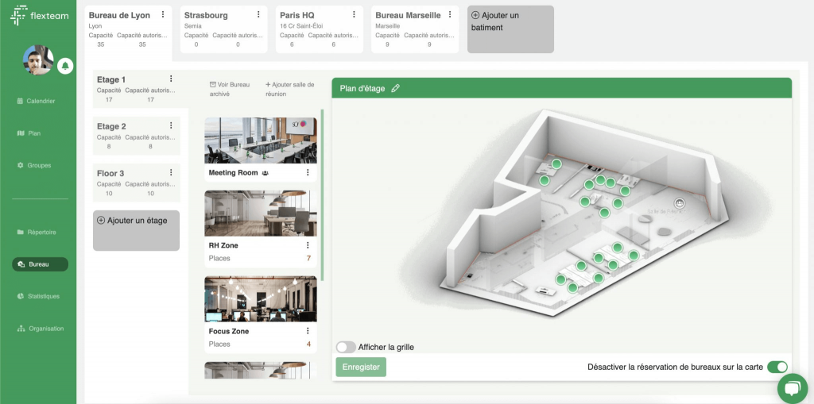Image resolution: width=814 pixels, height=404 pixels.
Task: Click the user profile avatar
Action: [x=37, y=60]
